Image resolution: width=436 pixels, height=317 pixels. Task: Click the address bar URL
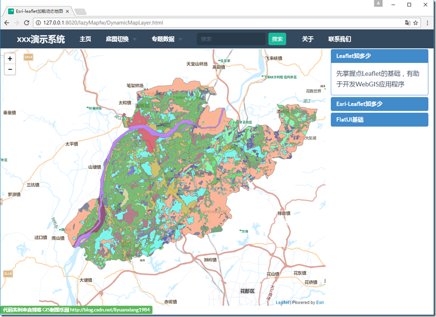[103, 23]
